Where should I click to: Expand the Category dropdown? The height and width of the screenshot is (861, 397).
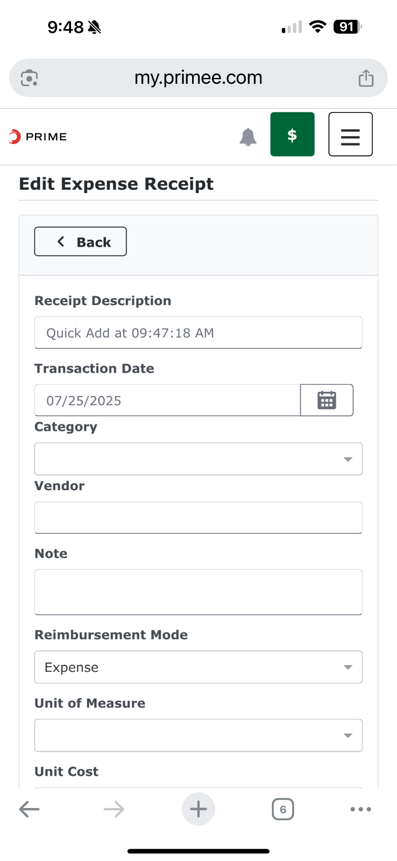[198, 459]
